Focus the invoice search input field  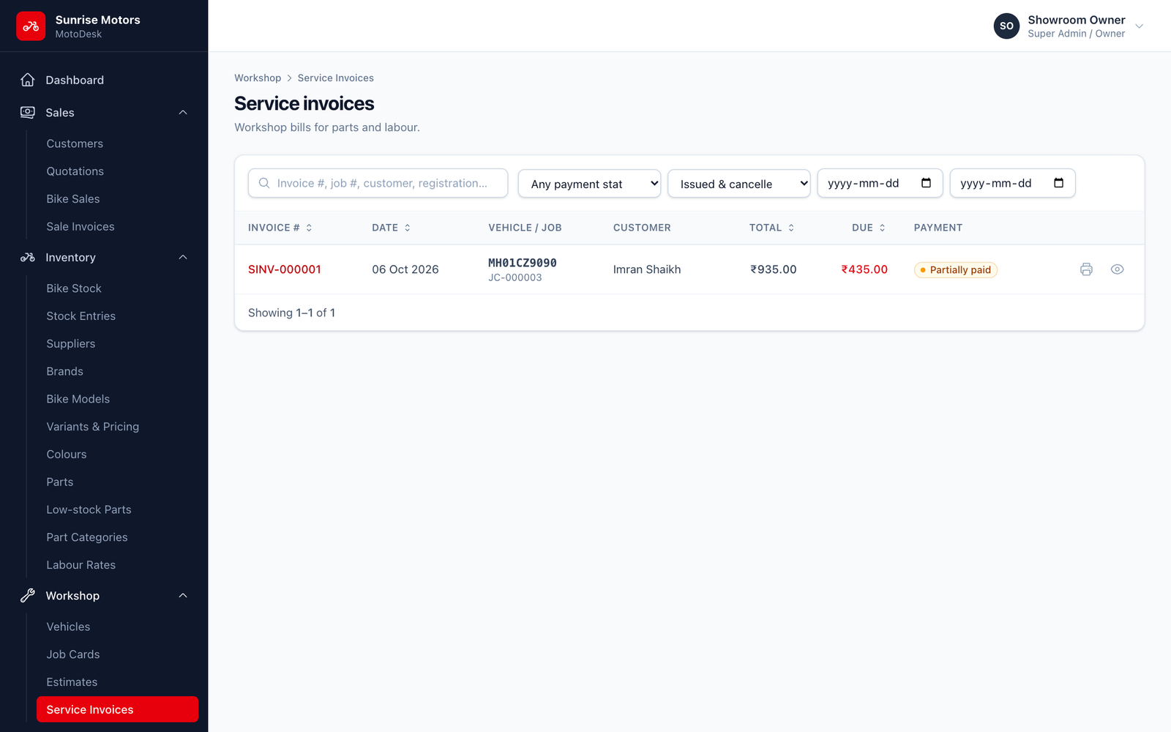[x=378, y=183]
